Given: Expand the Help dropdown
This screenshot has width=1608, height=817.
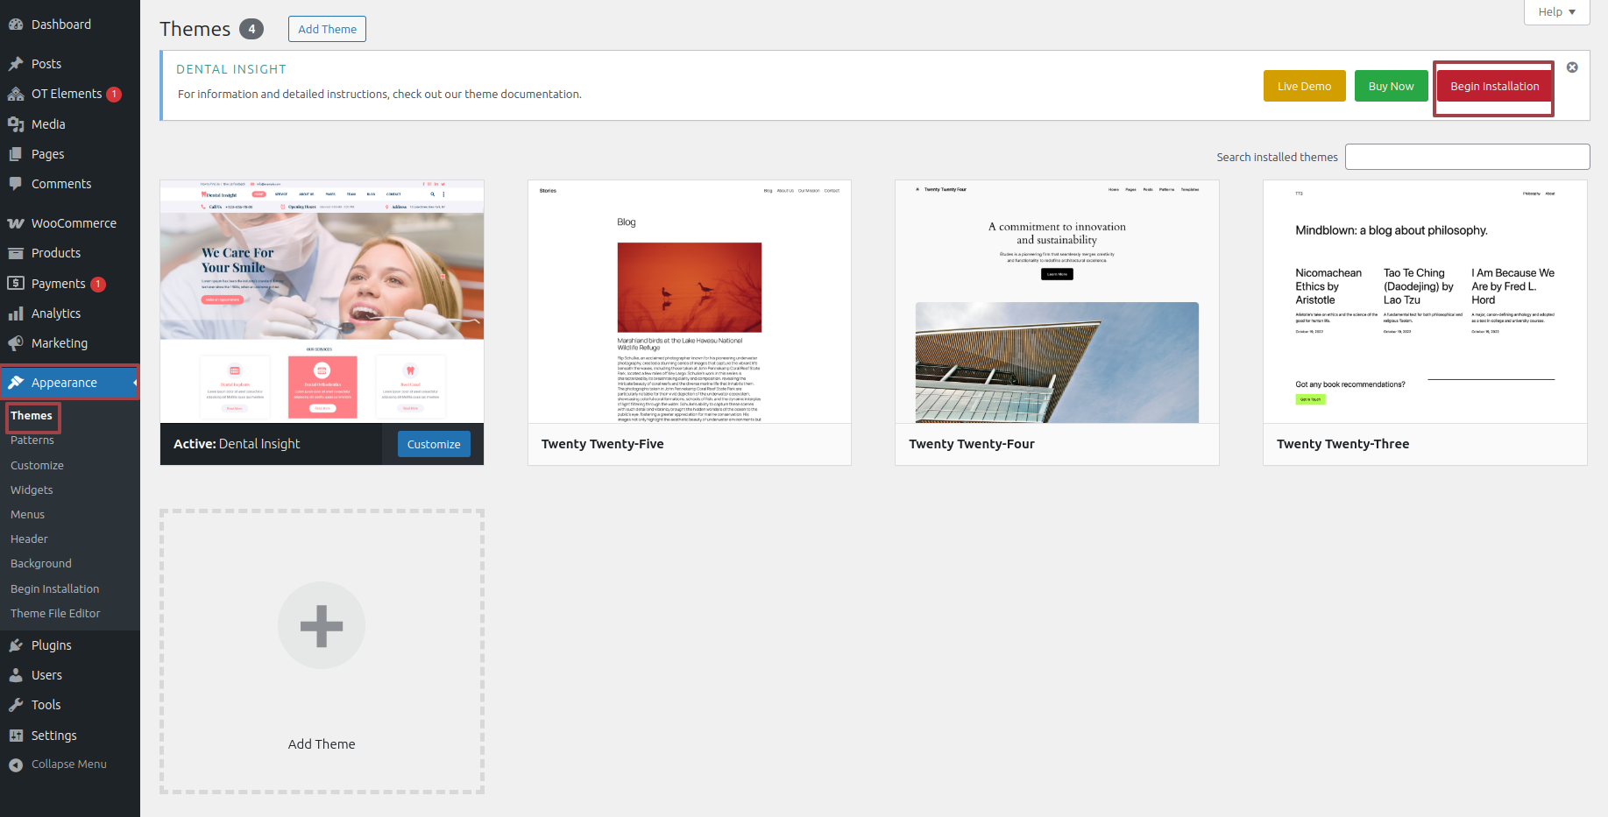Looking at the screenshot, I should pos(1556,12).
